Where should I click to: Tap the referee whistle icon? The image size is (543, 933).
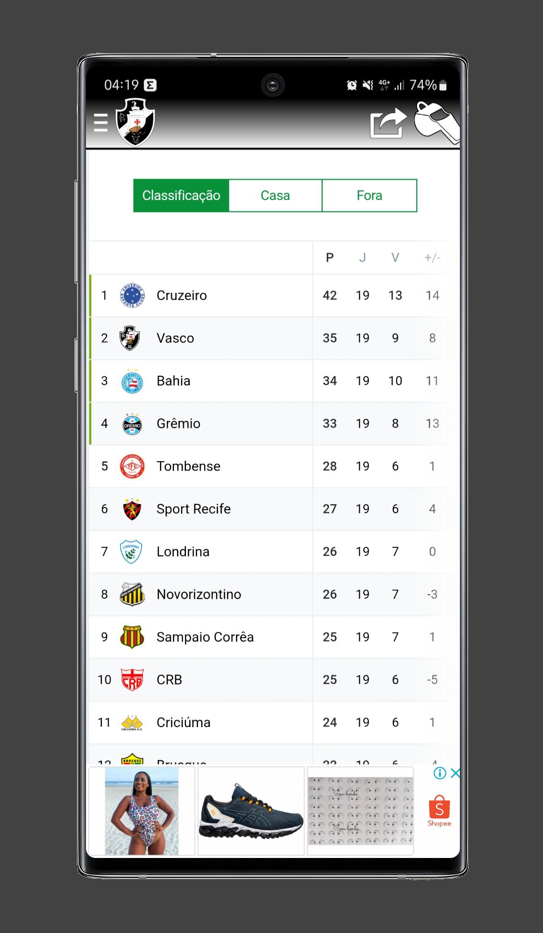coord(437,122)
